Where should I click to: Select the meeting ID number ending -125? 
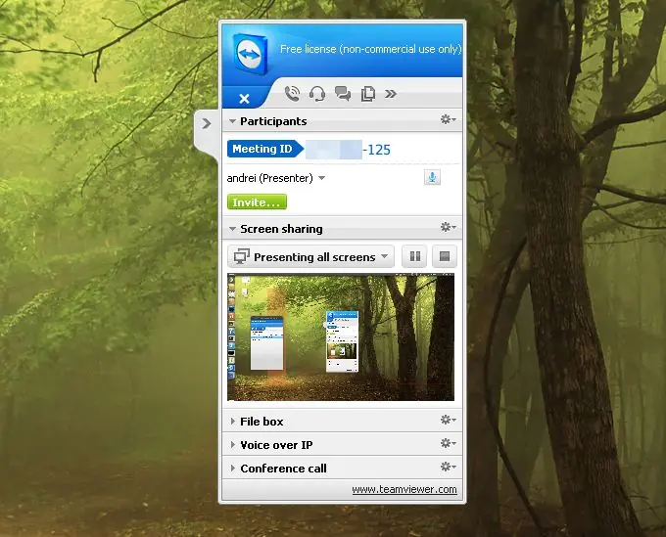348,150
